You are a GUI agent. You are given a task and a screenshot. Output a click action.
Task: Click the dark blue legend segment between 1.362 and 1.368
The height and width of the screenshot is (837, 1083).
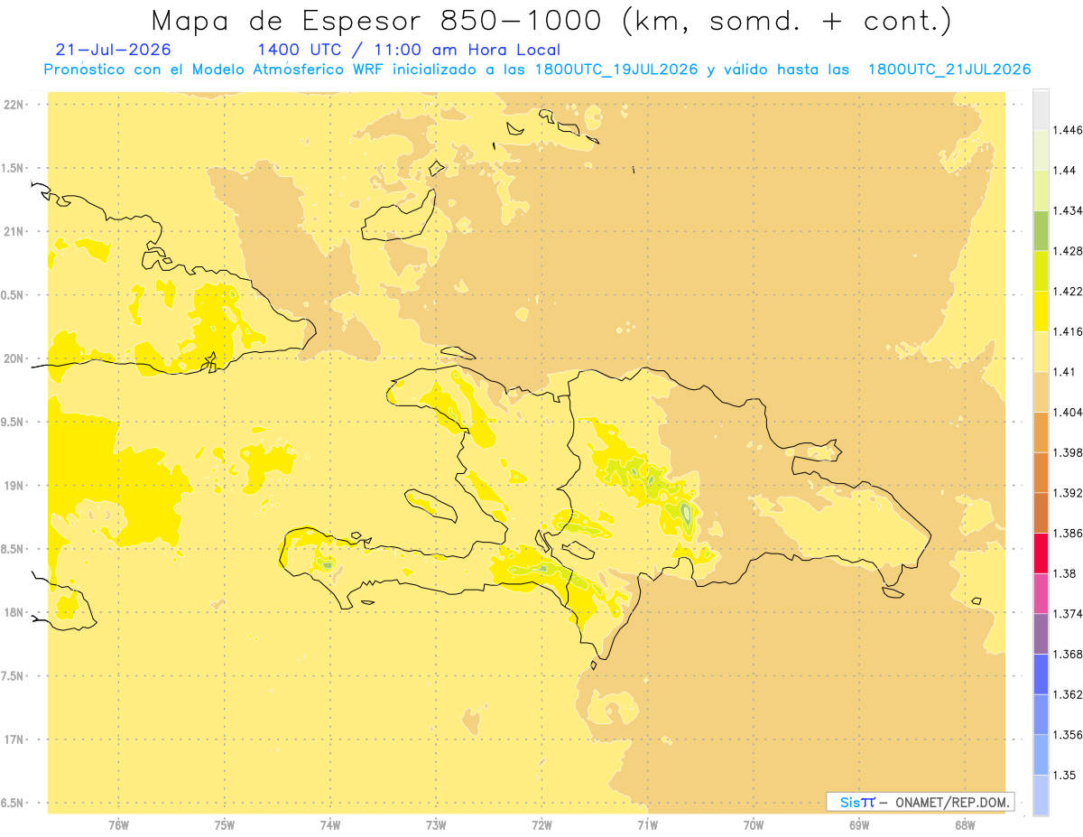(x=1041, y=674)
